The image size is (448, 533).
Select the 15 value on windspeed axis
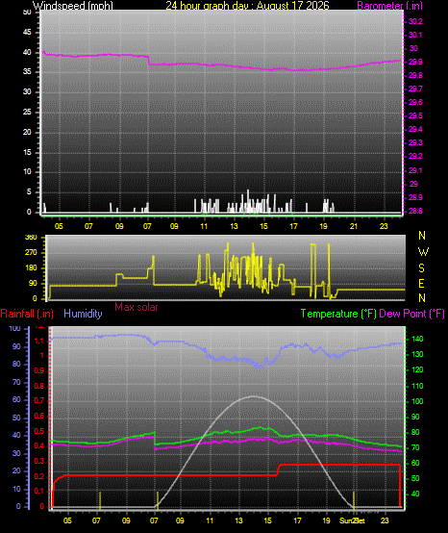coord(27,152)
